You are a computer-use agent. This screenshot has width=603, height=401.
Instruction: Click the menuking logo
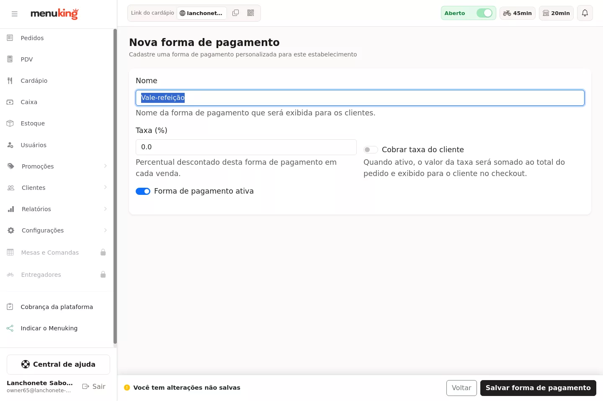click(x=54, y=14)
